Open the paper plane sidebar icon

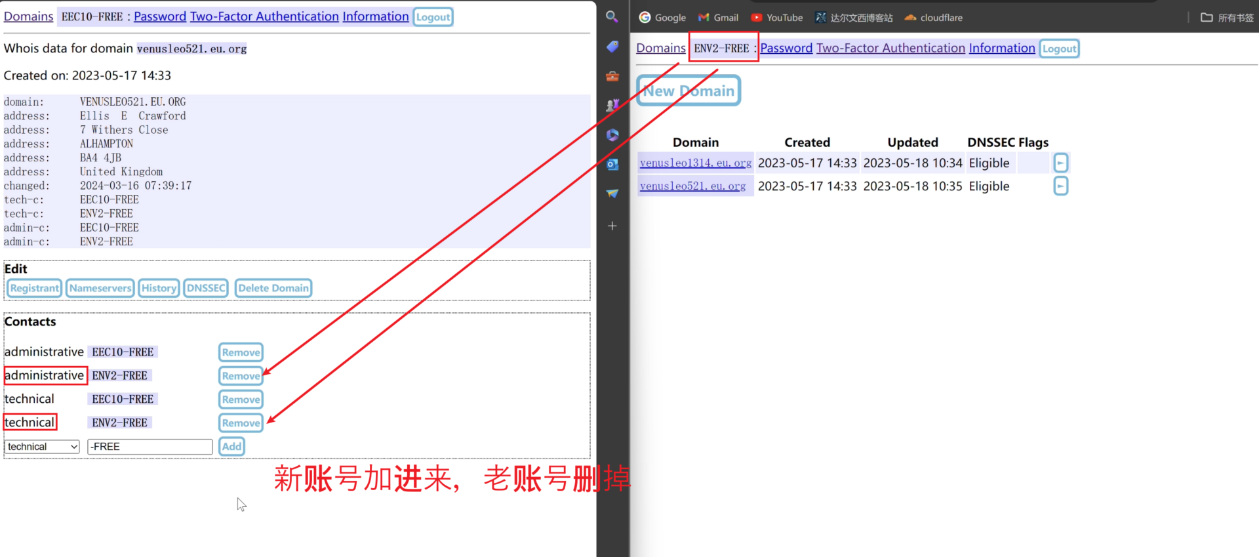tap(612, 194)
